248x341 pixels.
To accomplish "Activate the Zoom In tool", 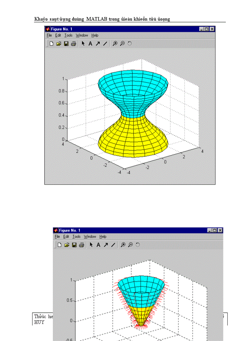I will coord(115,43).
